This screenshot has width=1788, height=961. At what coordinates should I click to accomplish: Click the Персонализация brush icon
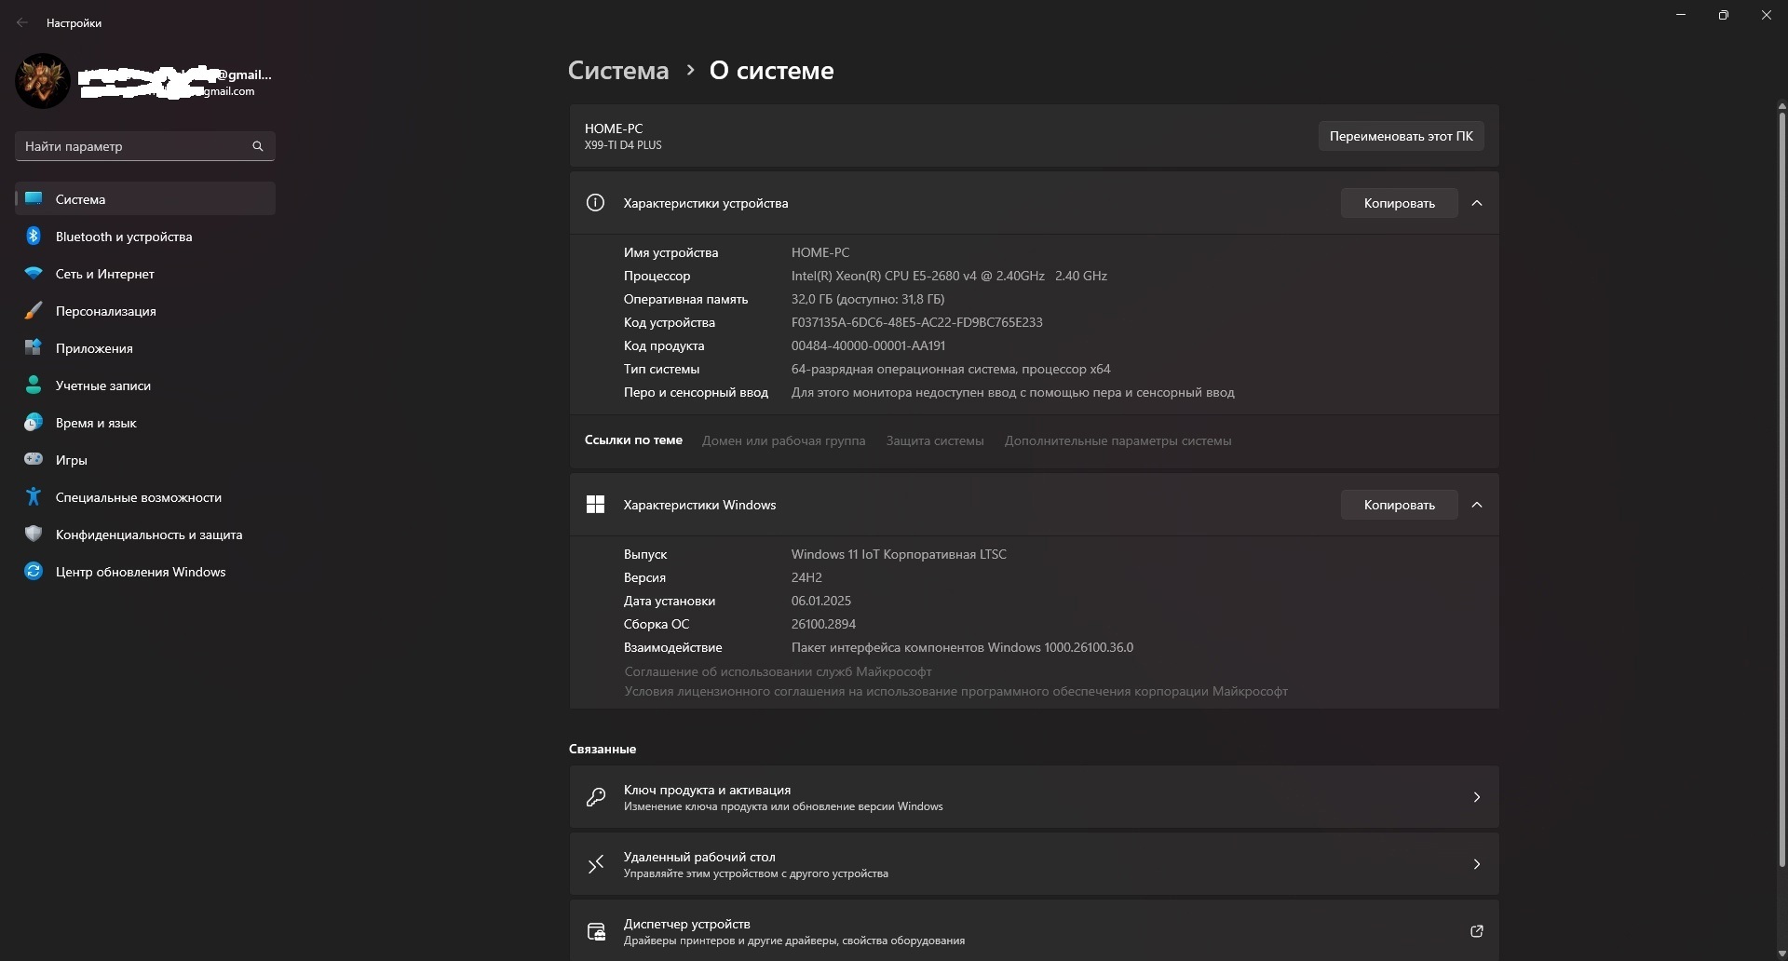pos(34,310)
